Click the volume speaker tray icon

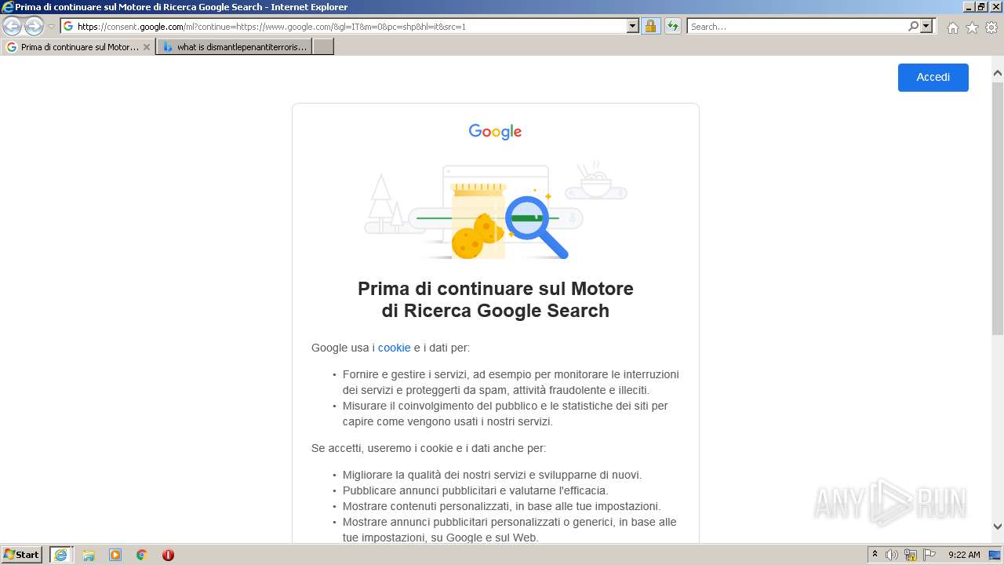click(892, 555)
